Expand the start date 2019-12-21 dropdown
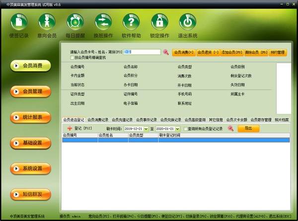Screen dimensions: 298x221 tap(146, 129)
